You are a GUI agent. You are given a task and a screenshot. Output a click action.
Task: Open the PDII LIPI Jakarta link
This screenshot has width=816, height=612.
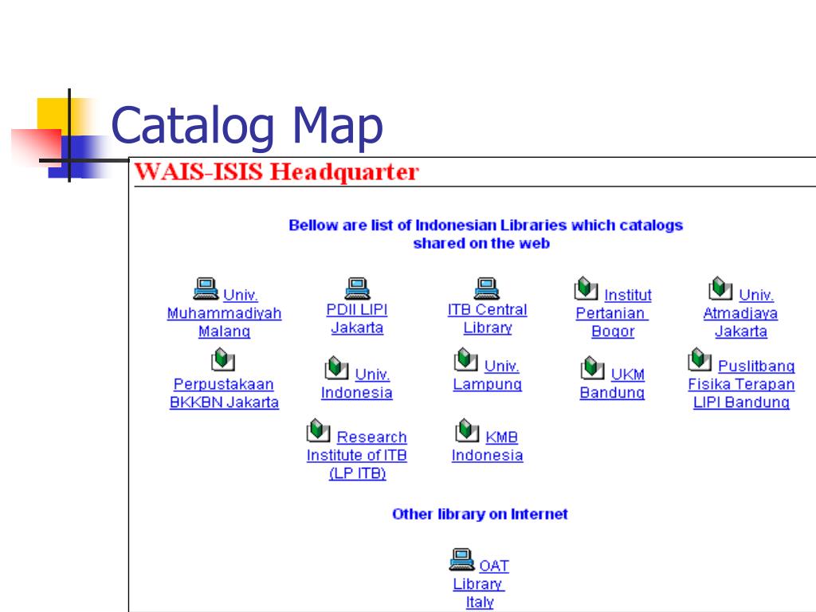click(357, 319)
